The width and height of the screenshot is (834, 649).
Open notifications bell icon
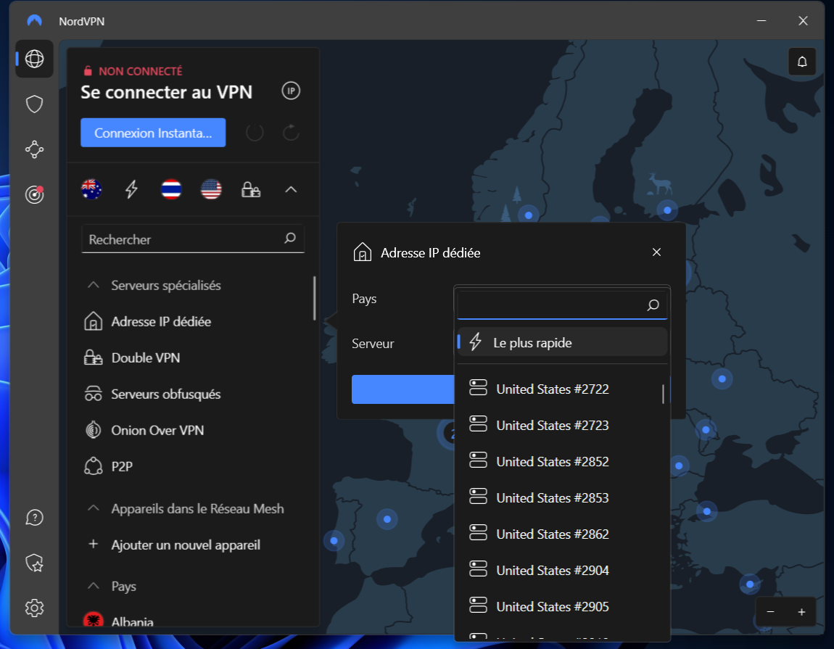point(802,62)
